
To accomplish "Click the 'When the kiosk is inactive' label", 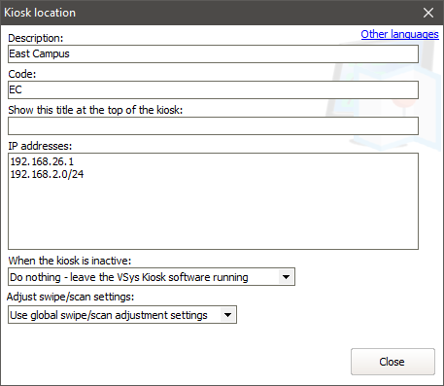I will pos(70,261).
